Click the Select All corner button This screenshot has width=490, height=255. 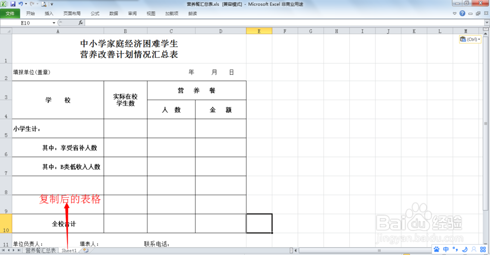pos(6,31)
